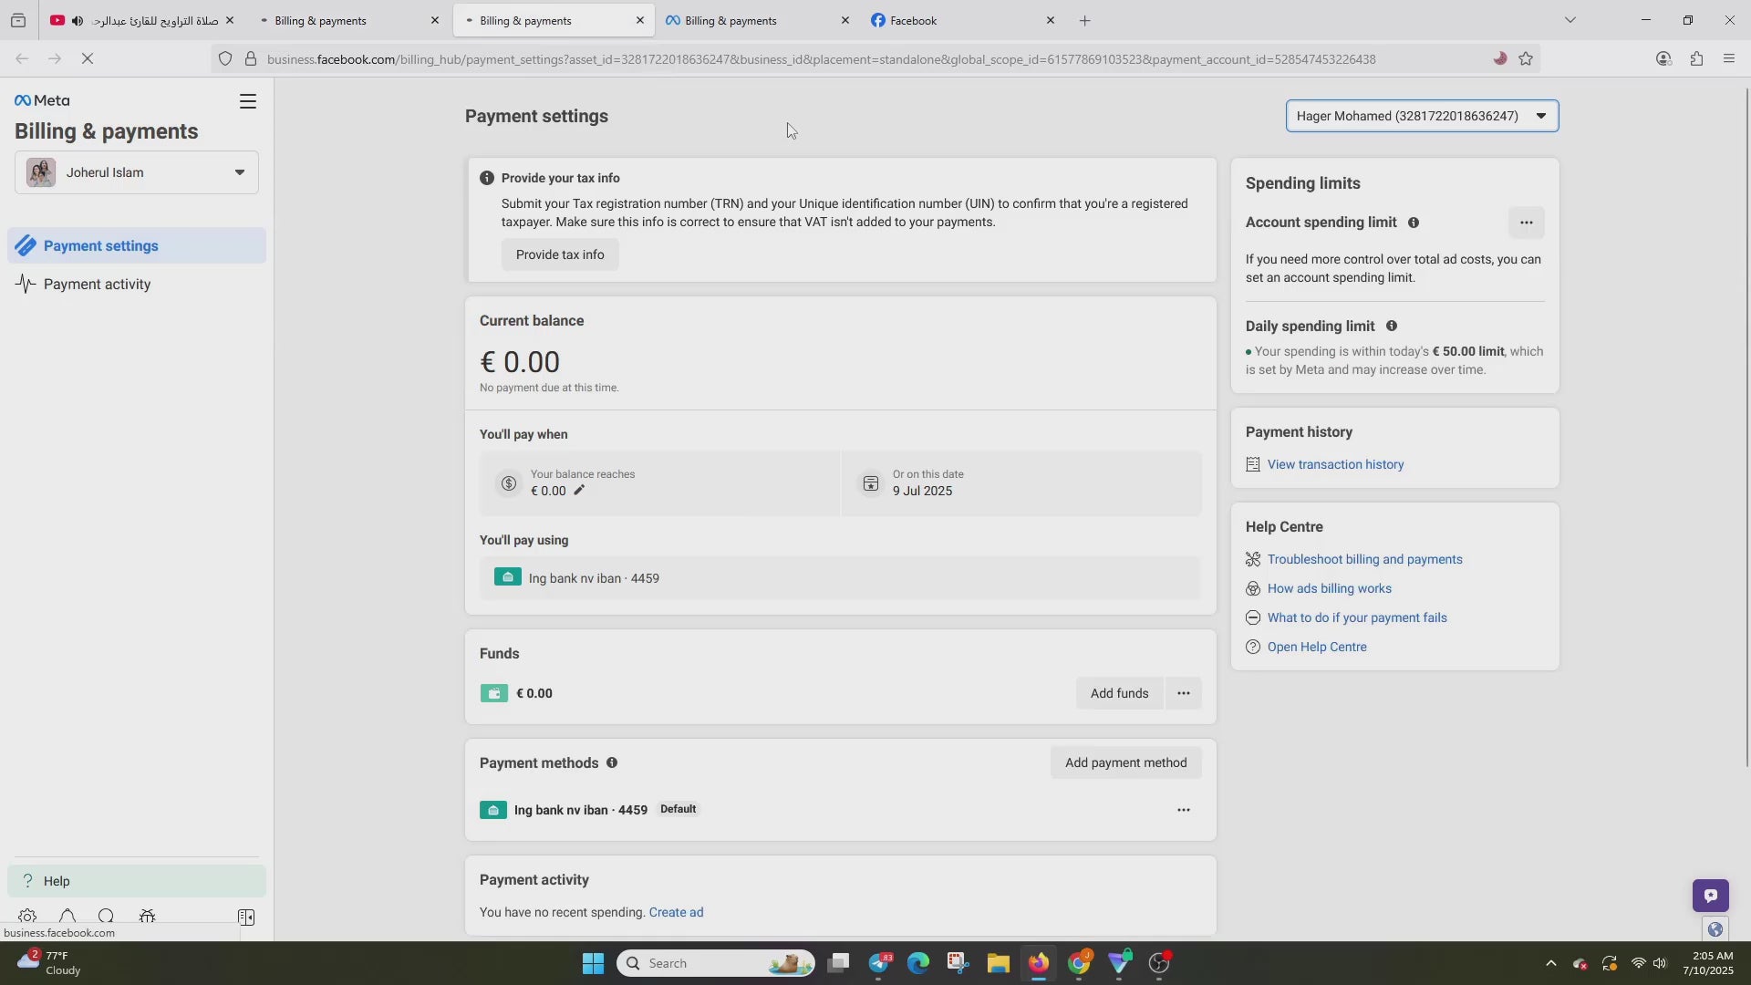Image resolution: width=1751 pixels, height=985 pixels.
Task: Click the address bar URL
Action: pyautogui.click(x=821, y=59)
